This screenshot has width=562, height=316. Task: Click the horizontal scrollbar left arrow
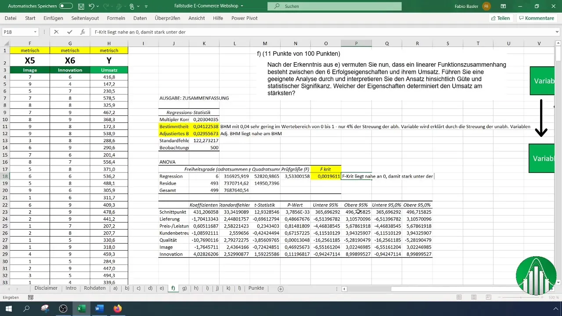click(345, 289)
